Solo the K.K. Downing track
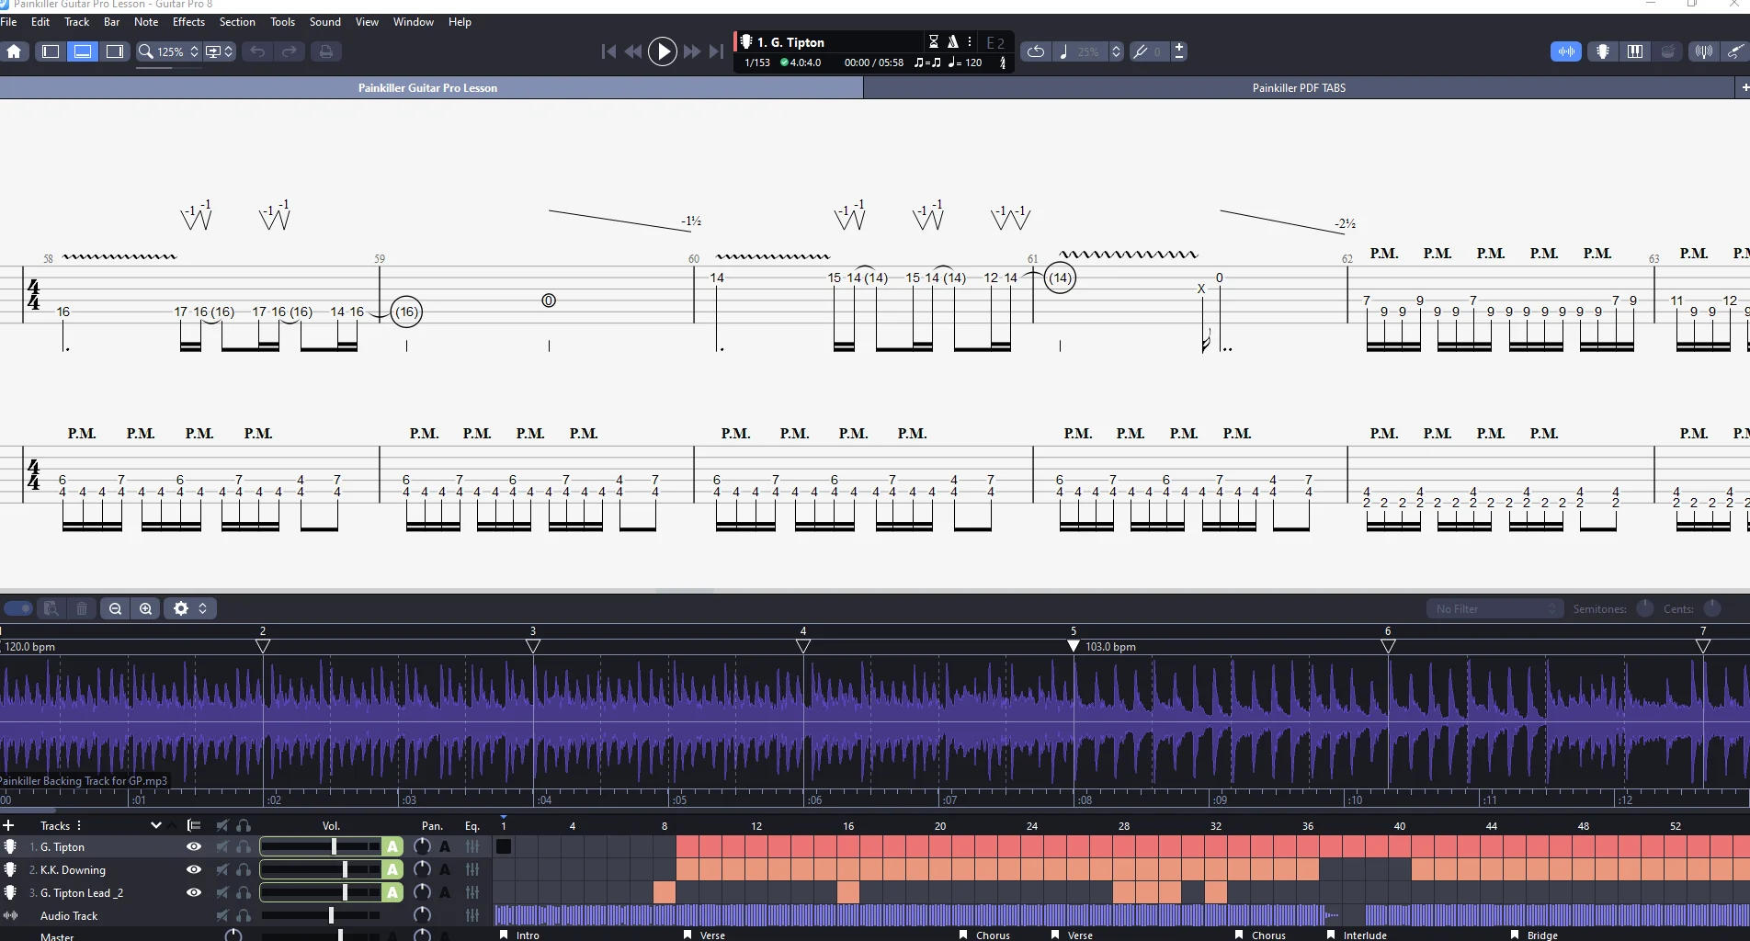Image resolution: width=1750 pixels, height=941 pixels. point(244,869)
